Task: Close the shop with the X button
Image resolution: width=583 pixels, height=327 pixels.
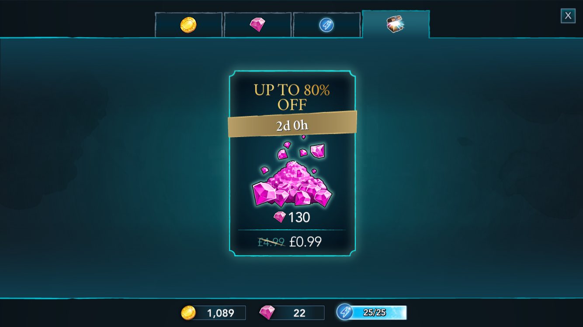Action: (x=568, y=16)
